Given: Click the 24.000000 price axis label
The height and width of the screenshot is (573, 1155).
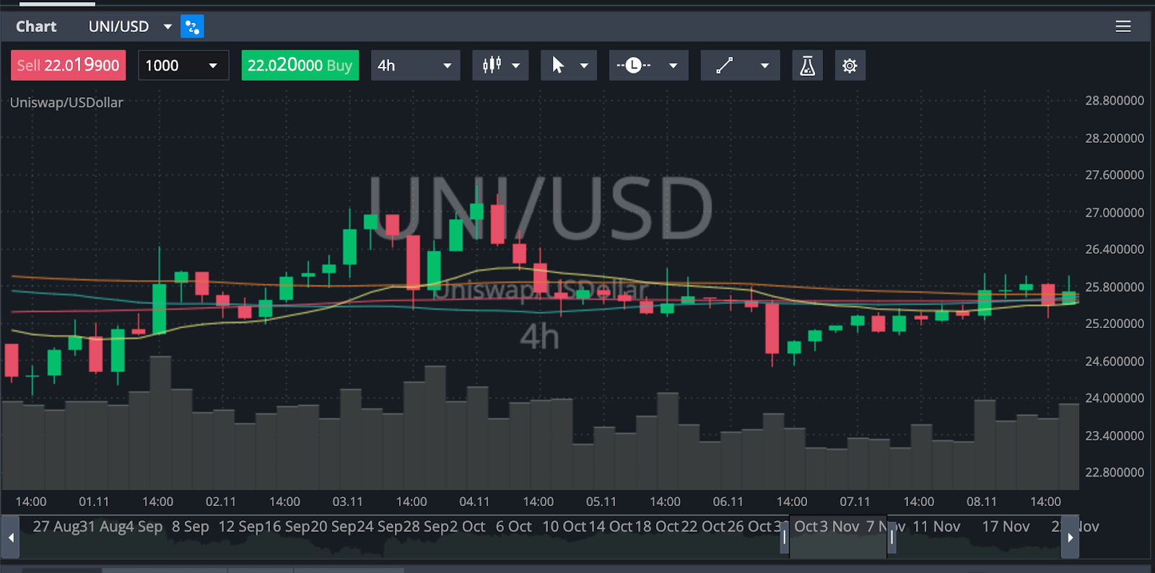Looking at the screenshot, I should click(1115, 398).
